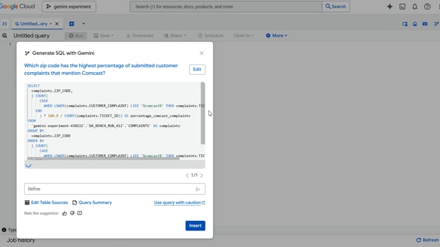Open the dropdown arrow next to new tab
Viewport: 440px width, 247px height.
pos(83,24)
